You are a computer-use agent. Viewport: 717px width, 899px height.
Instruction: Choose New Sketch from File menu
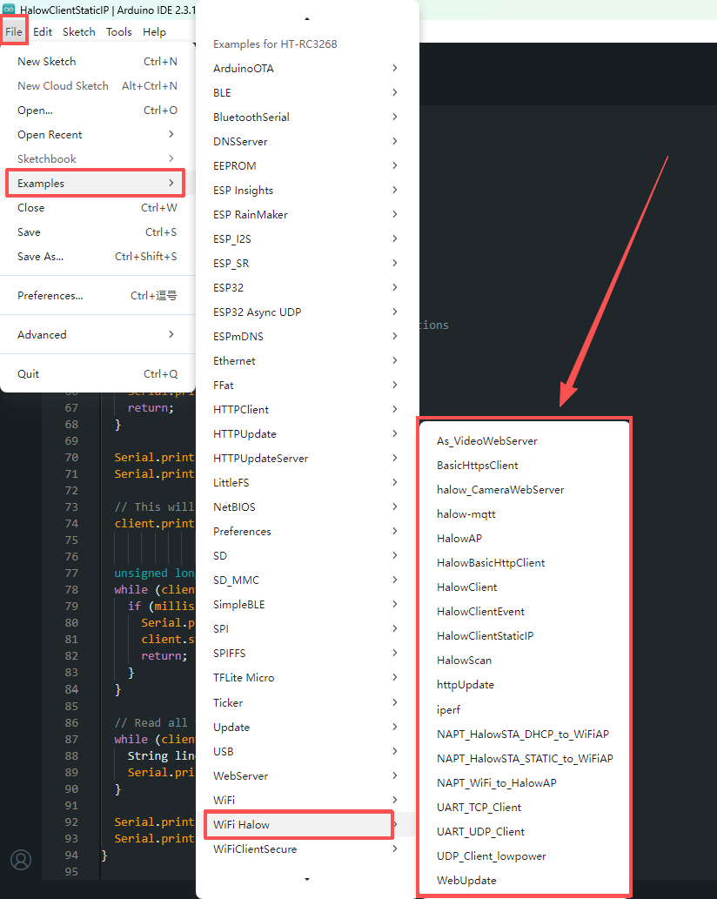(x=97, y=61)
